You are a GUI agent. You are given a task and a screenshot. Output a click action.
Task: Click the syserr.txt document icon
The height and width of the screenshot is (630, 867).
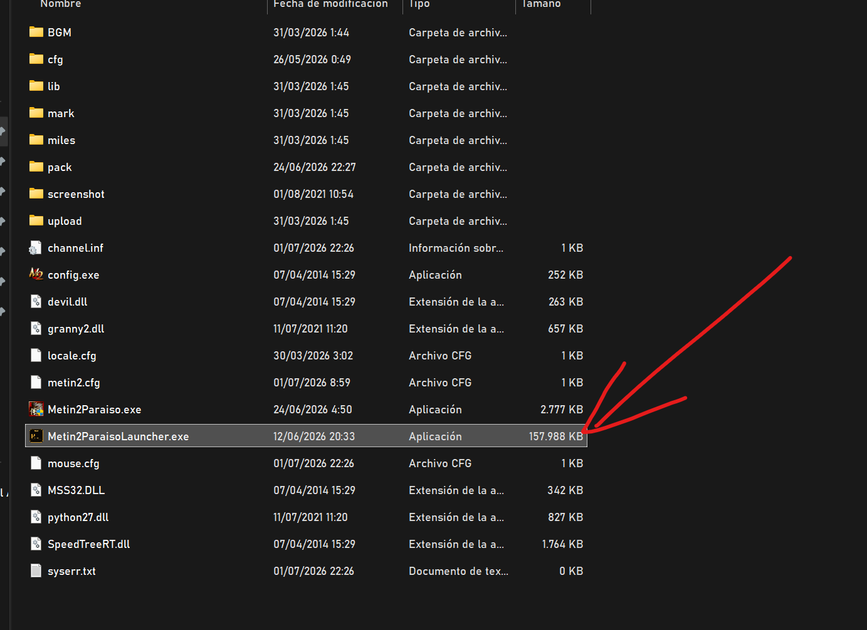[x=36, y=571]
